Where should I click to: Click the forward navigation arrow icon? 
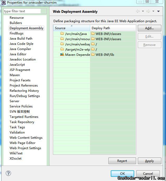[x=148, y=11]
